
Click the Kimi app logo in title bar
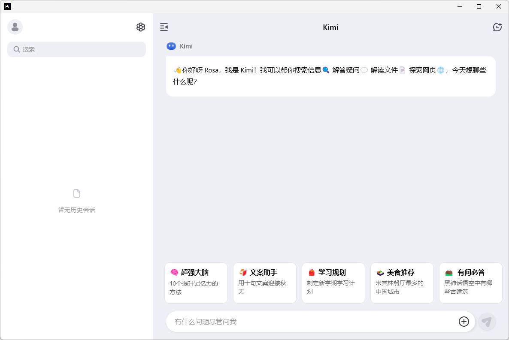[x=7, y=6]
